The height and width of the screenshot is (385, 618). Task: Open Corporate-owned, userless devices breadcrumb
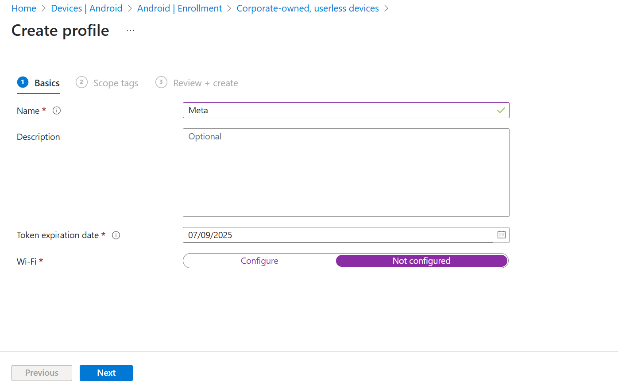308,8
